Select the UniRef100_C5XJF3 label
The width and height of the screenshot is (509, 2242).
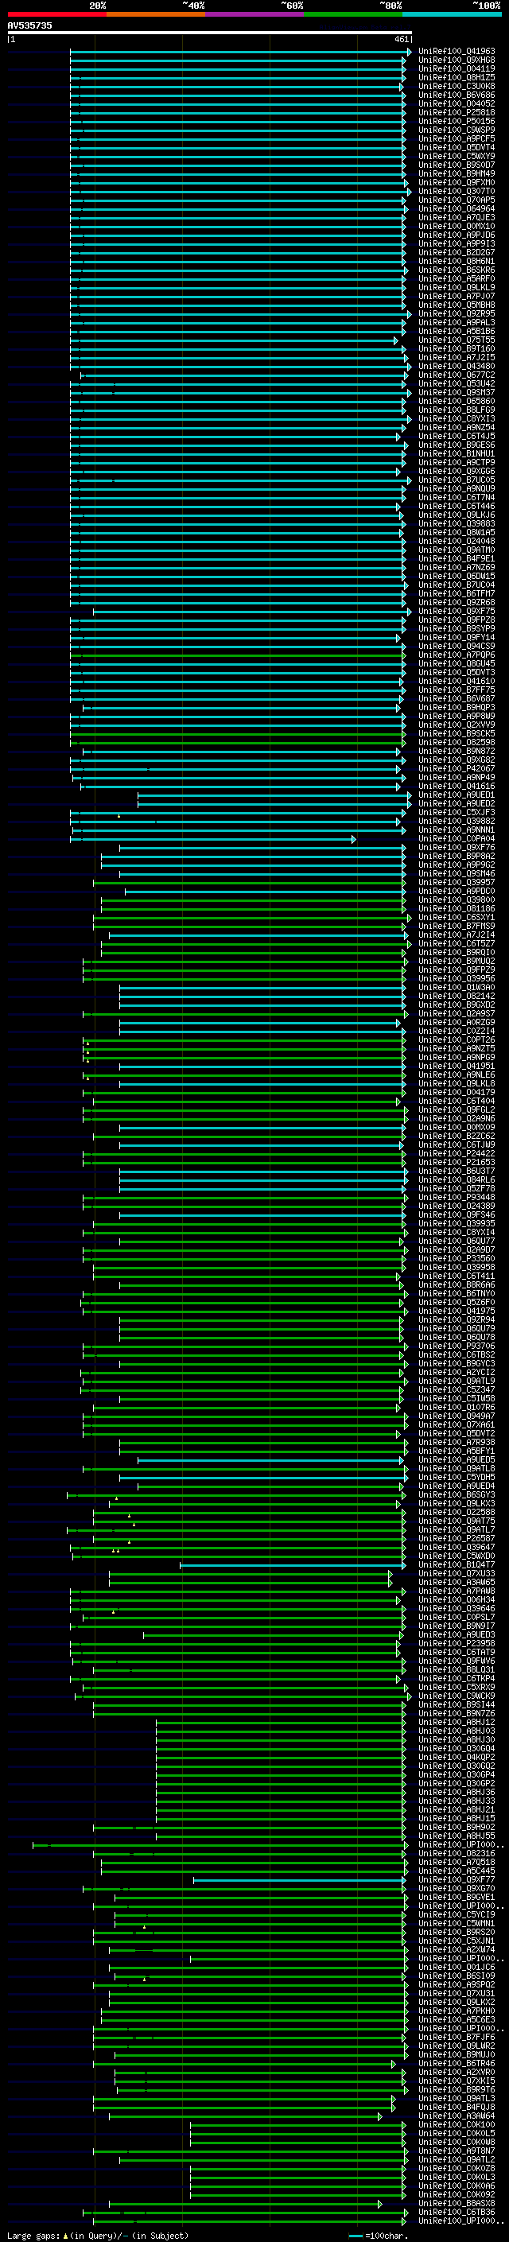[457, 812]
